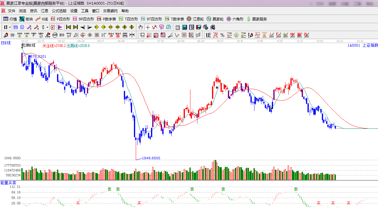This screenshot has width=378, height=209.
Task: Toggle the pressed colored flag indicator button
Action: [x=60, y=27]
